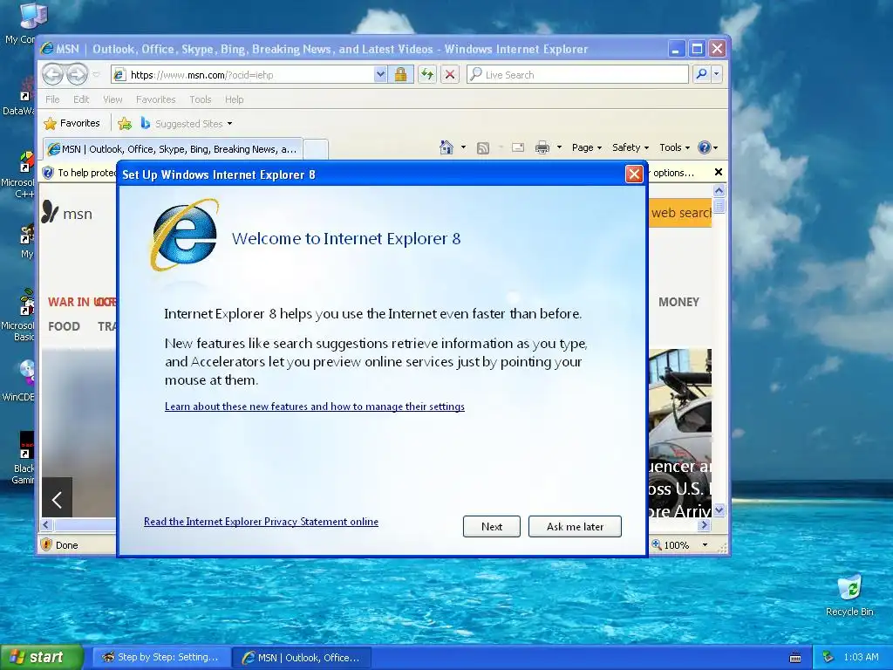Click the Read Mail envelope icon
This screenshot has width=893, height=670.
click(x=518, y=147)
